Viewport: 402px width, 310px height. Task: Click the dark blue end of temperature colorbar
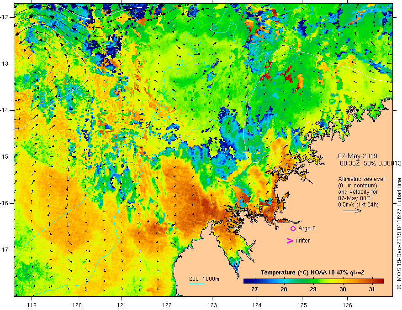coord(247,281)
